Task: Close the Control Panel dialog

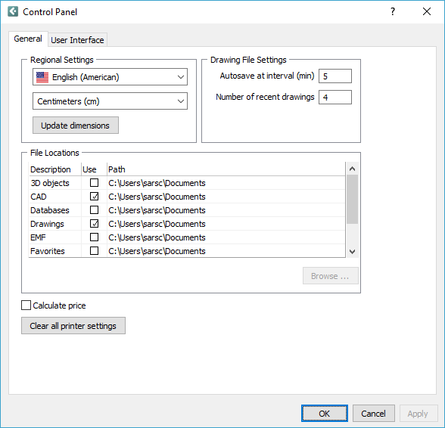Action: pos(427,11)
